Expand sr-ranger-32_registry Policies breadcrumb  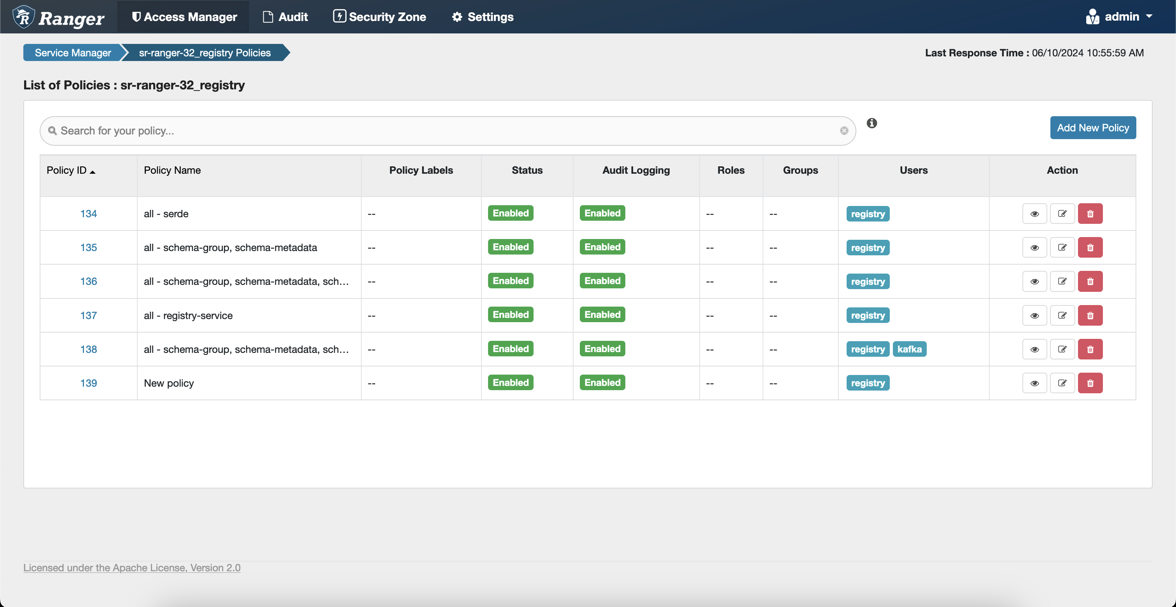pyautogui.click(x=205, y=52)
